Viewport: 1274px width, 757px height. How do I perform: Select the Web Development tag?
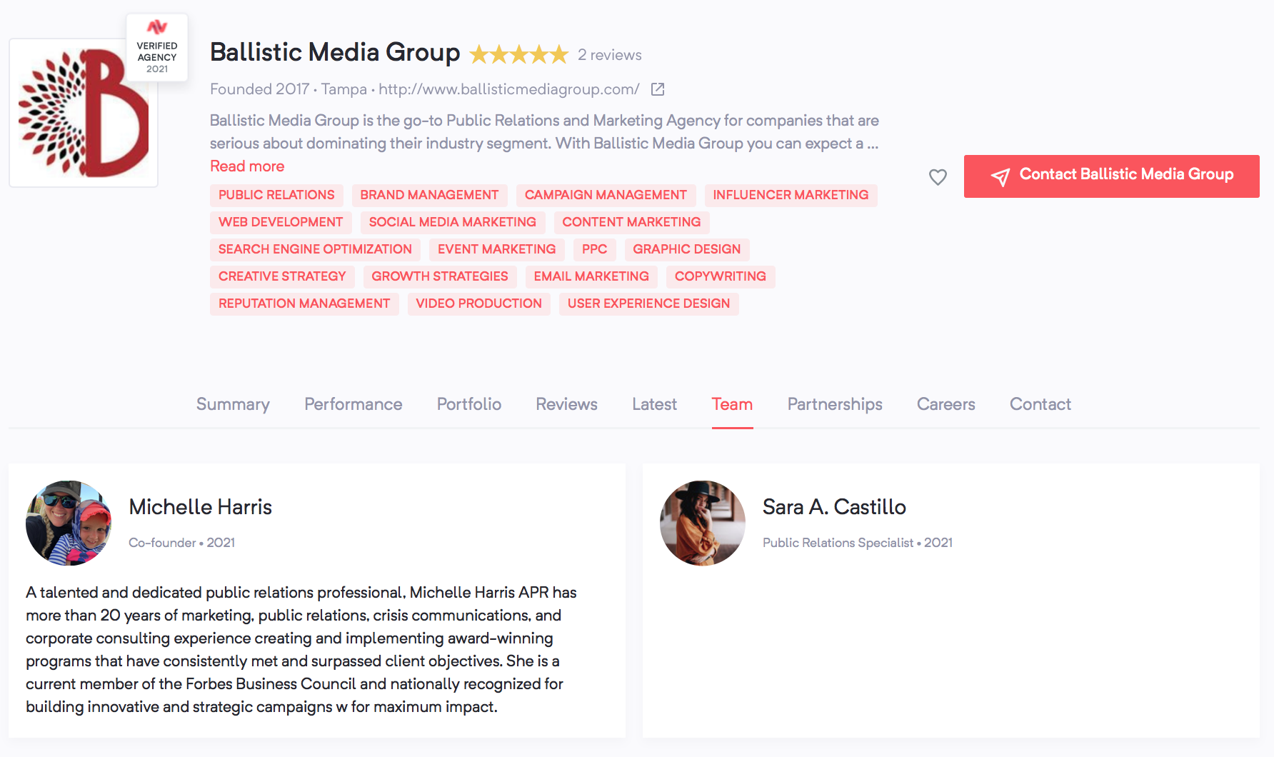[x=281, y=222]
